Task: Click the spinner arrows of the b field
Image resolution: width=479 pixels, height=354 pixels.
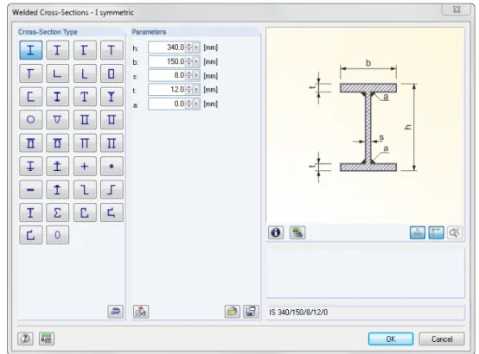Action: coord(189,61)
